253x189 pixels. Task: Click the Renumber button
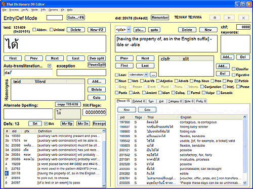coord(160,18)
